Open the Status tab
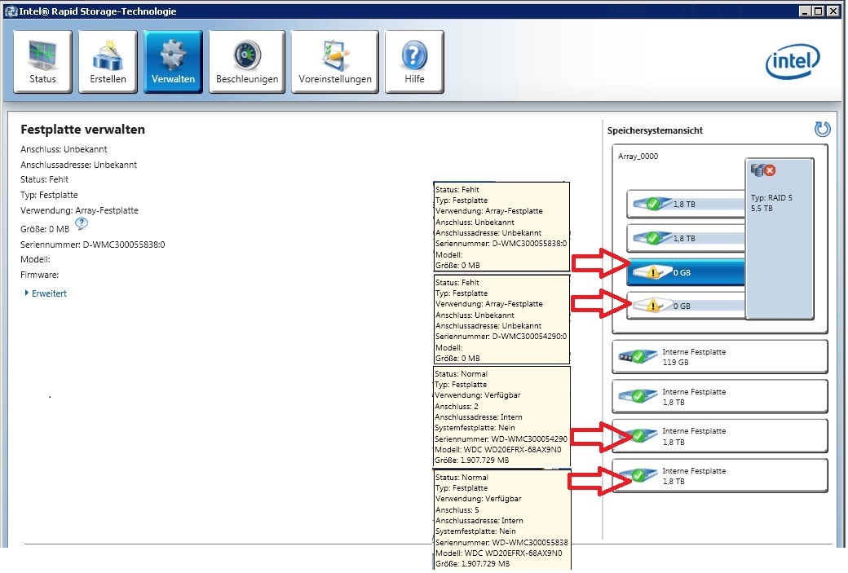This screenshot has height=573, width=848. [42, 62]
